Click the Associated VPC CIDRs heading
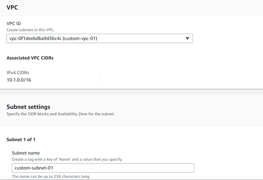Screen dimensions: 263x180 coord(30,58)
